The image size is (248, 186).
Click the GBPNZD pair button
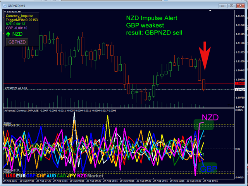(x=17, y=42)
